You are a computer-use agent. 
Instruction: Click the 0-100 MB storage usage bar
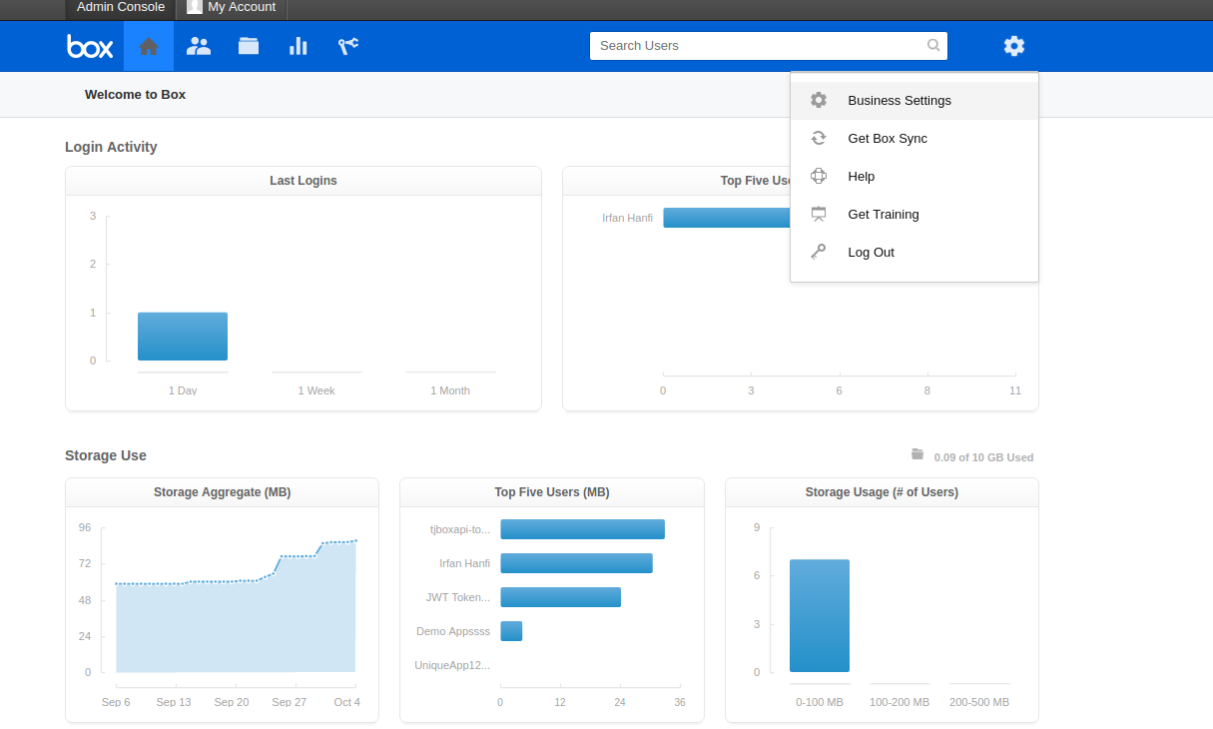819,616
